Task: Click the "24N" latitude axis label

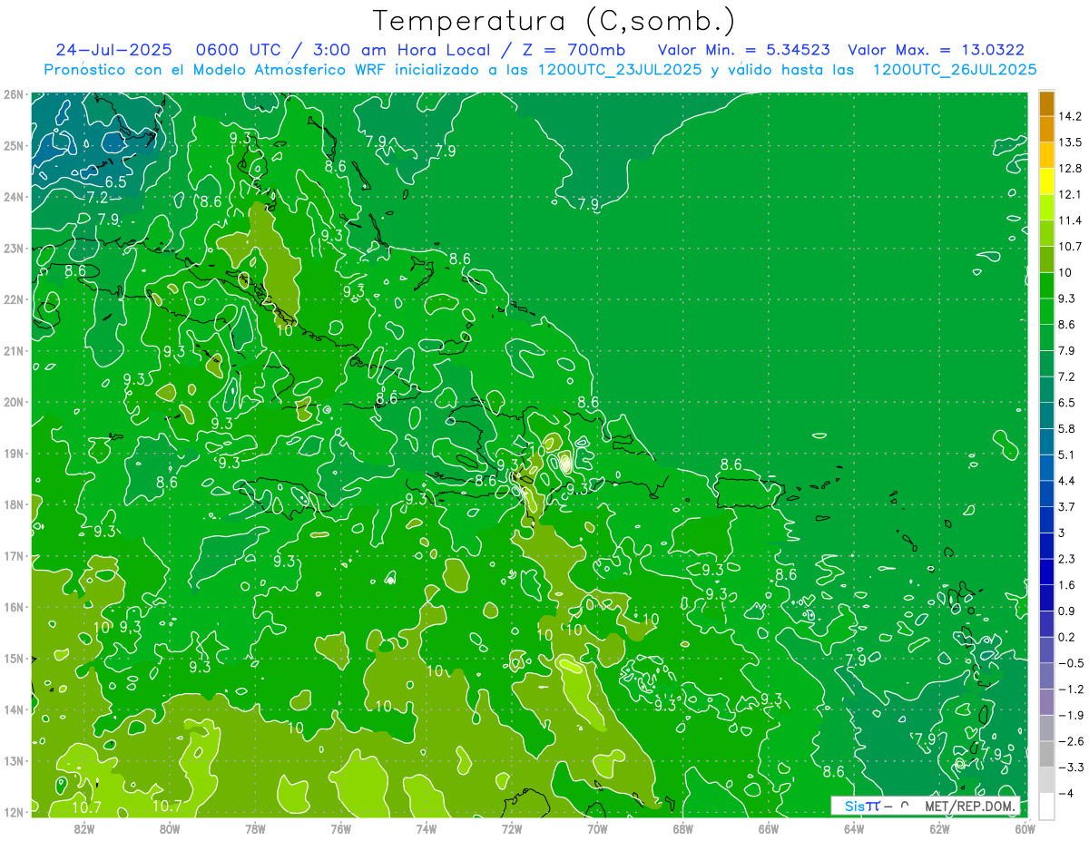Action: pyautogui.click(x=13, y=197)
